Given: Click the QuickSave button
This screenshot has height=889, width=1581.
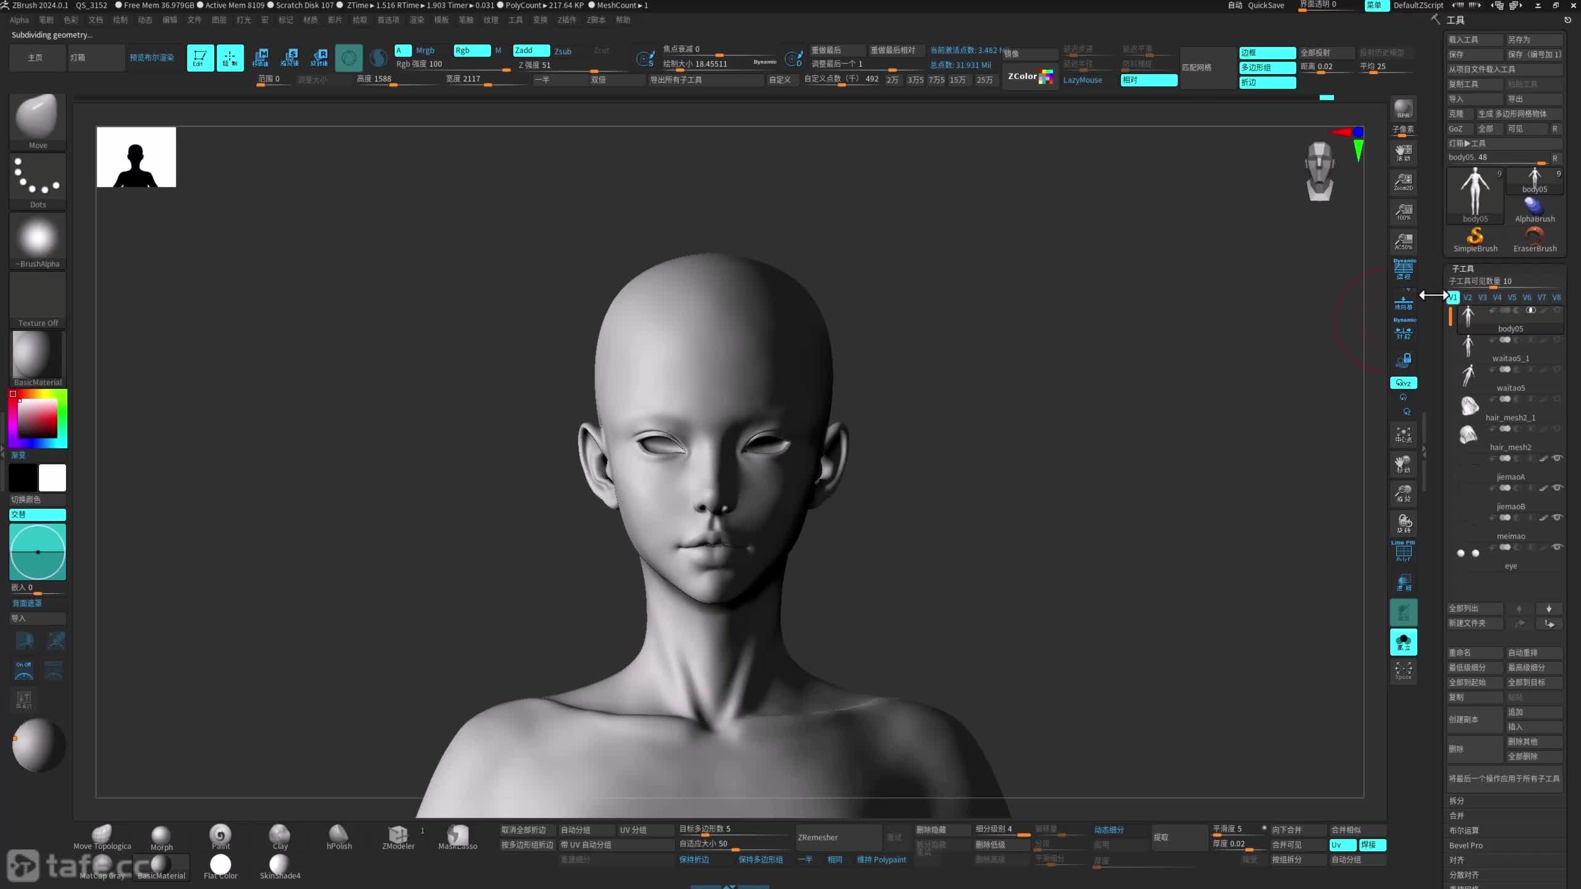Looking at the screenshot, I should (1265, 6).
